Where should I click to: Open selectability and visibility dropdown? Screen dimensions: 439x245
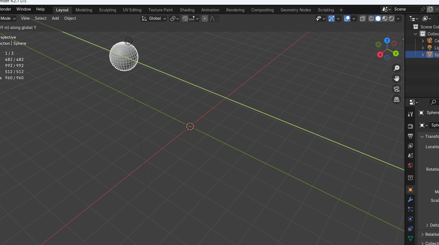click(321, 19)
